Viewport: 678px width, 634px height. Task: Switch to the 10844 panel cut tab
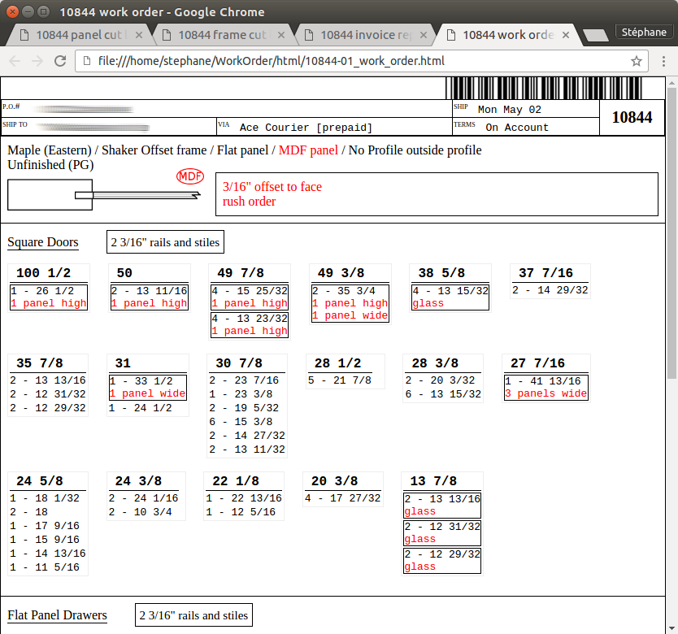79,35
